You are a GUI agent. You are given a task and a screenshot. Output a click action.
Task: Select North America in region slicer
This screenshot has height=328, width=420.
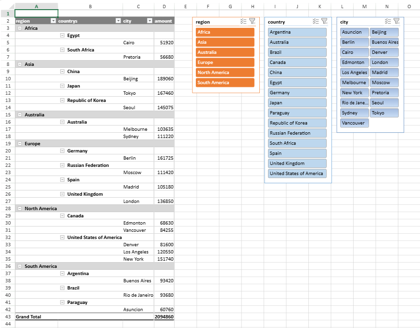point(225,73)
